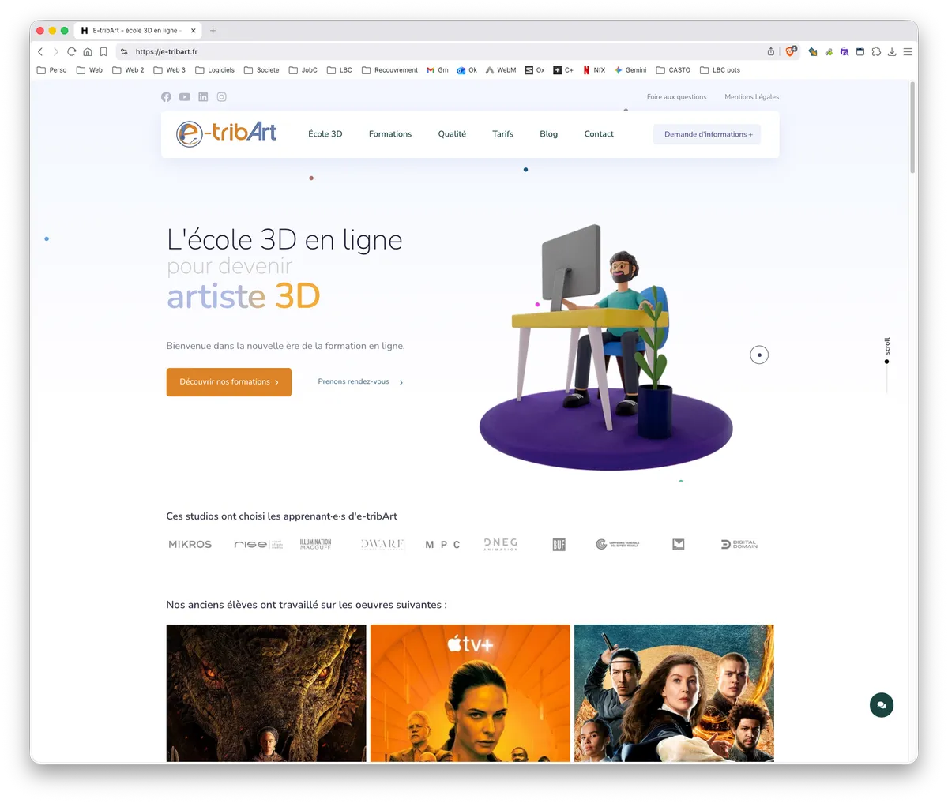Screen dimensions: 948x803
Task: Expand the Web 3 bookmarks folder
Action: 170,70
